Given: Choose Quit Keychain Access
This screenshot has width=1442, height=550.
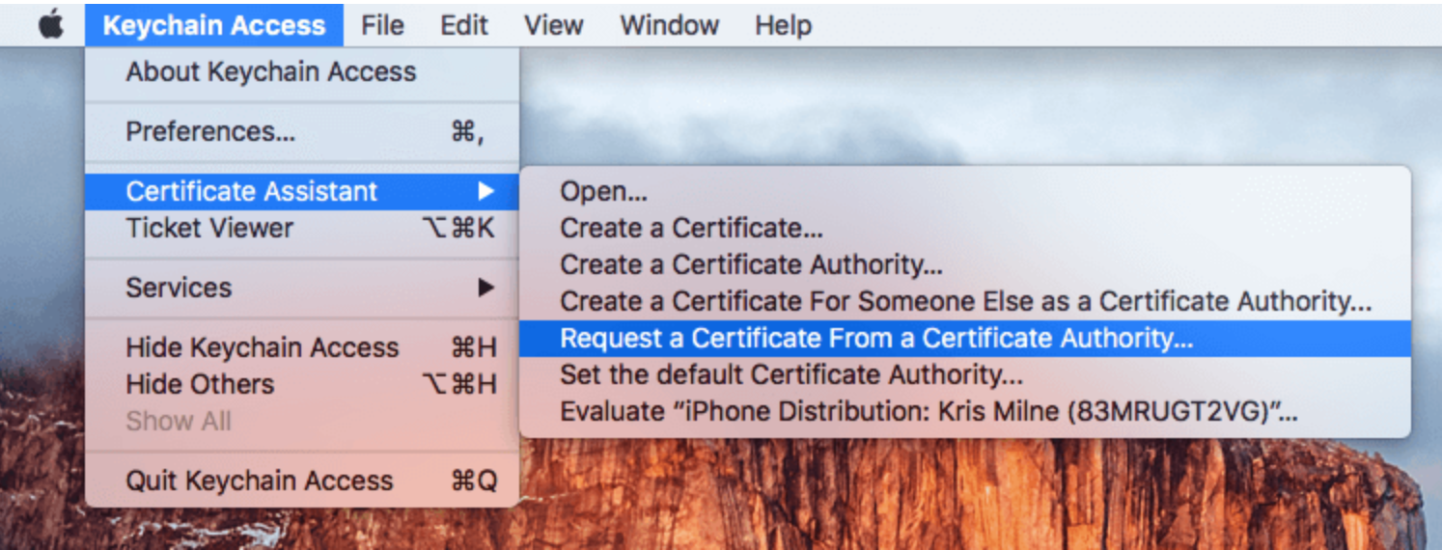Looking at the screenshot, I should click(x=302, y=481).
